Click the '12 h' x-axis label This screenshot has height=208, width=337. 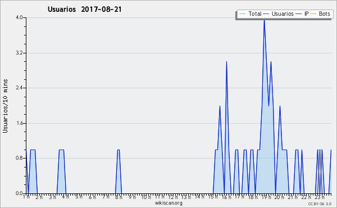(x=173, y=197)
